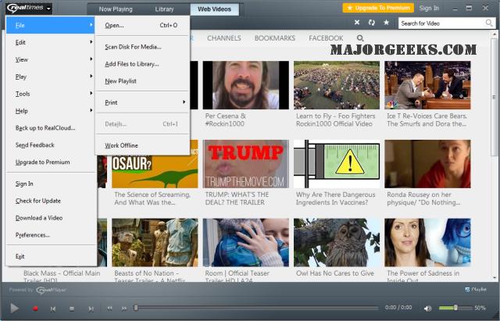Image resolution: width=500 pixels, height=321 pixels.
Task: Expand the Play submenu
Action: click(x=50, y=77)
